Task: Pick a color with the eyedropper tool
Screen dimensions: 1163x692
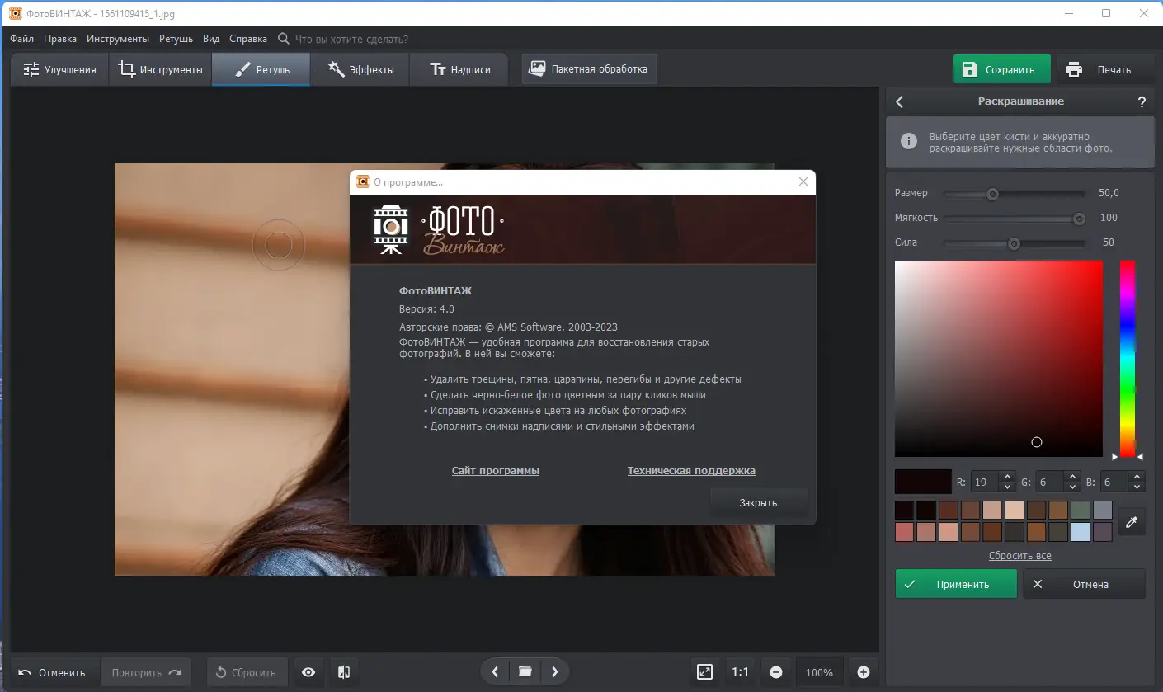Action: (x=1132, y=521)
